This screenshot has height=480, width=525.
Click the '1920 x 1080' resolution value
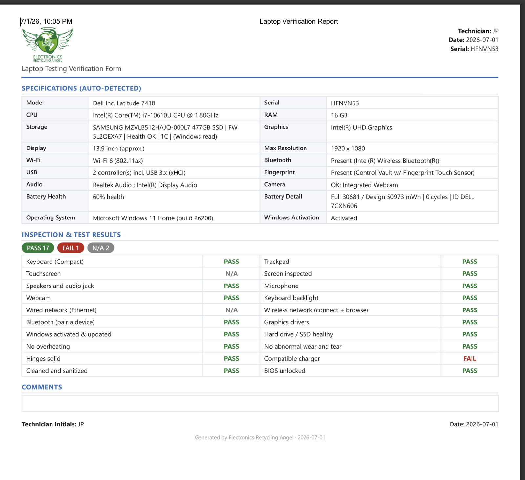(x=348, y=149)
